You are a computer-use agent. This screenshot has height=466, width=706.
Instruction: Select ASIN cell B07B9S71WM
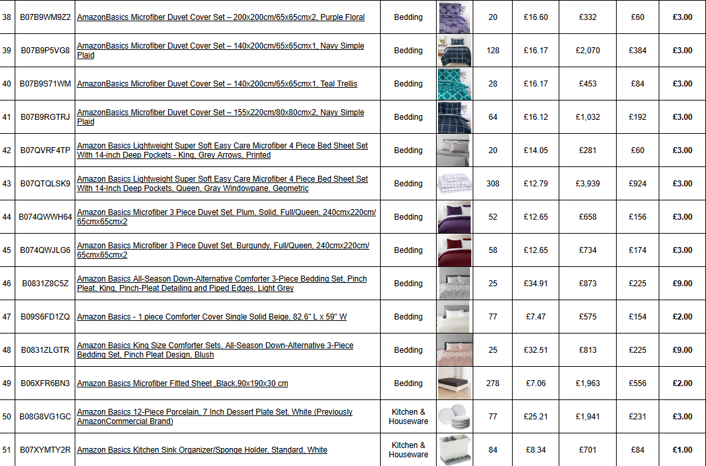[x=45, y=84]
